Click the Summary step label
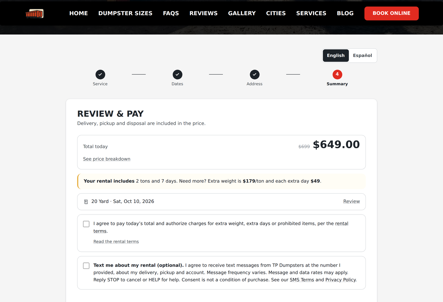 337,84
